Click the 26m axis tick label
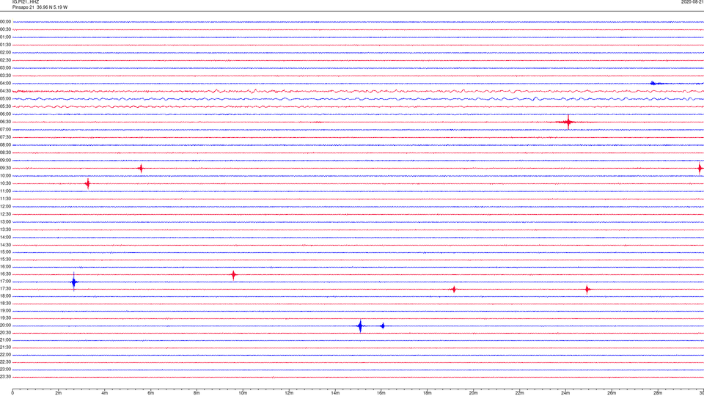Viewport: 704px width, 396px height. click(611, 393)
